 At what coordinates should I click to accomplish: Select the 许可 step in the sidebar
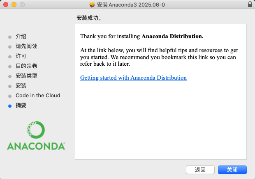click(x=21, y=56)
